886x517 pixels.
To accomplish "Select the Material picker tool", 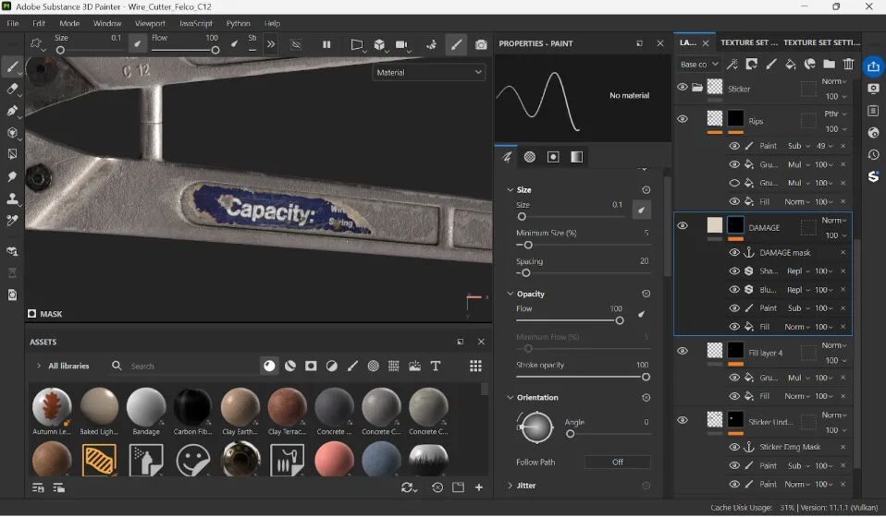I will (12, 221).
